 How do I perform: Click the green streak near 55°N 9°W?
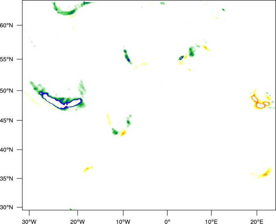click(127, 56)
